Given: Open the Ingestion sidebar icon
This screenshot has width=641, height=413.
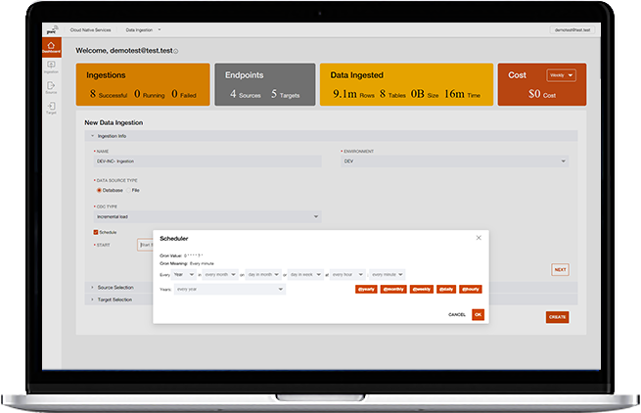Looking at the screenshot, I should point(51,66).
